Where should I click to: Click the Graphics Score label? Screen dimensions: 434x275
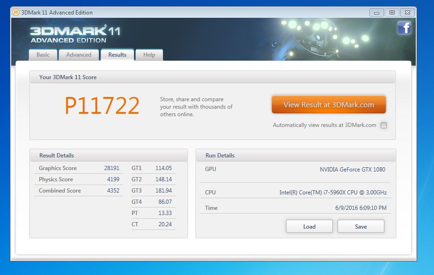coord(58,168)
